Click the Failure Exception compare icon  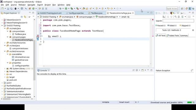point(192,71)
